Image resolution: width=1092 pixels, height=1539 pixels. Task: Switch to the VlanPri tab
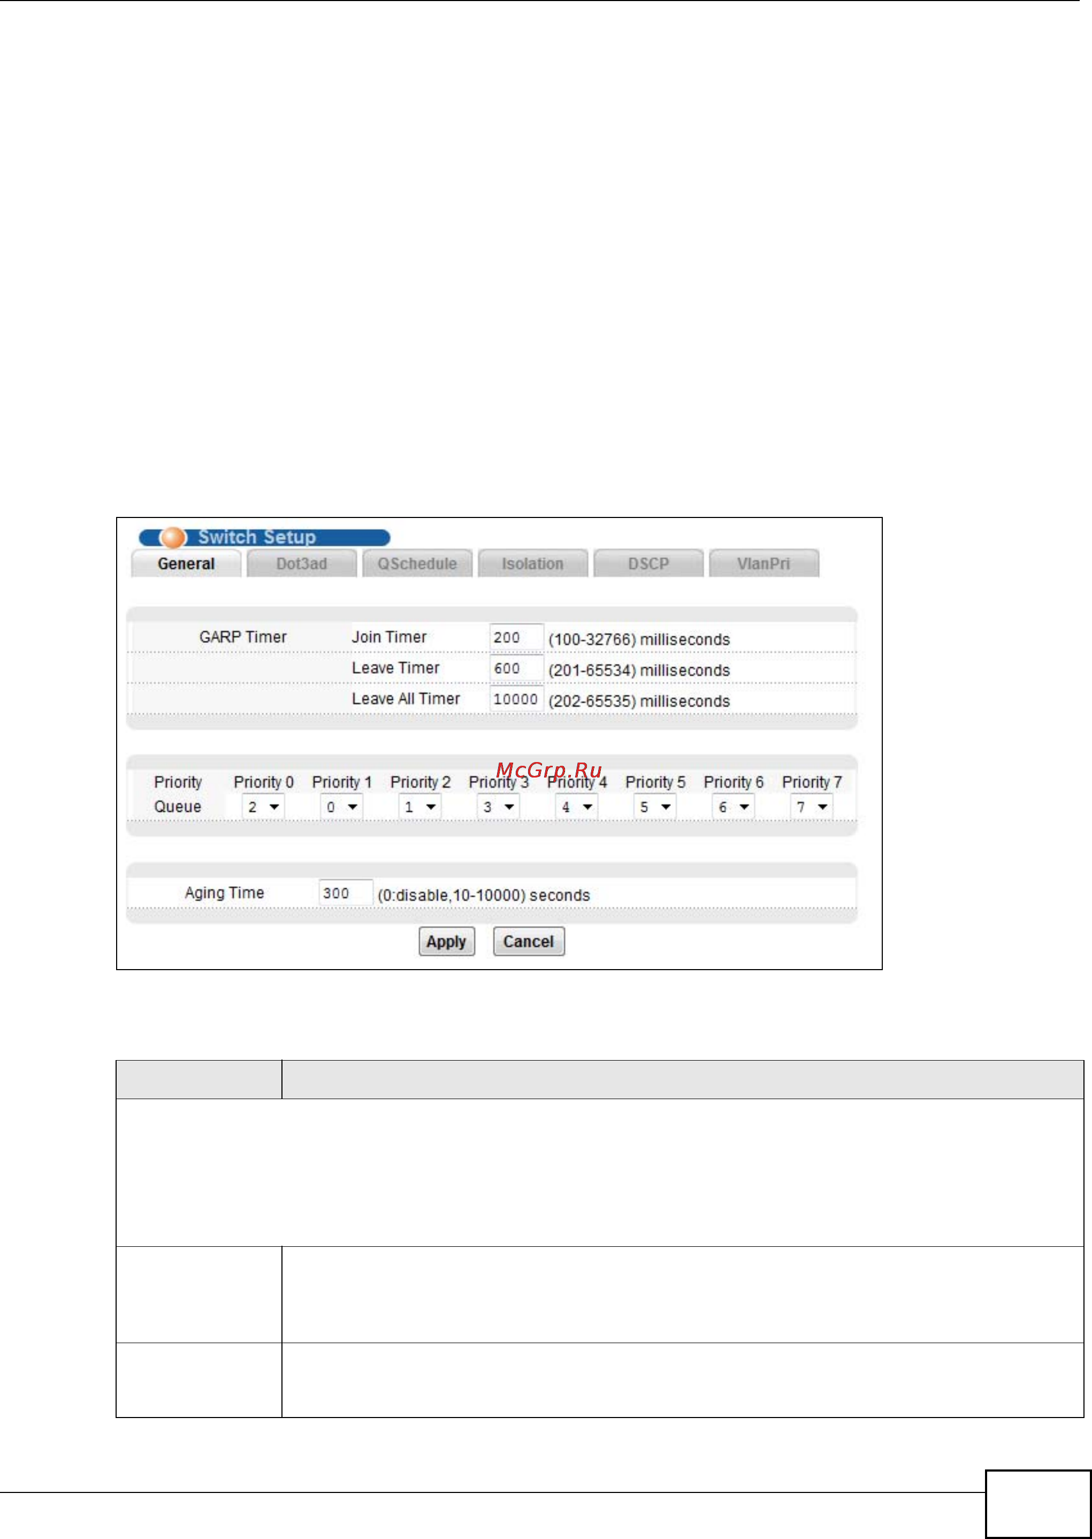(764, 563)
